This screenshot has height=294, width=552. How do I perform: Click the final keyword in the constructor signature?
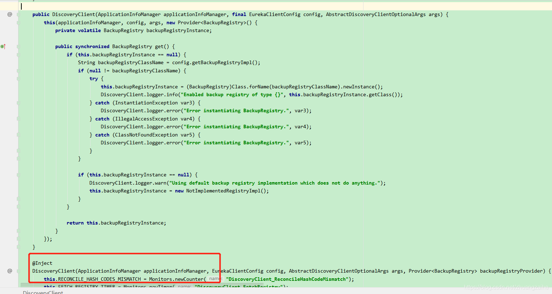239,14
